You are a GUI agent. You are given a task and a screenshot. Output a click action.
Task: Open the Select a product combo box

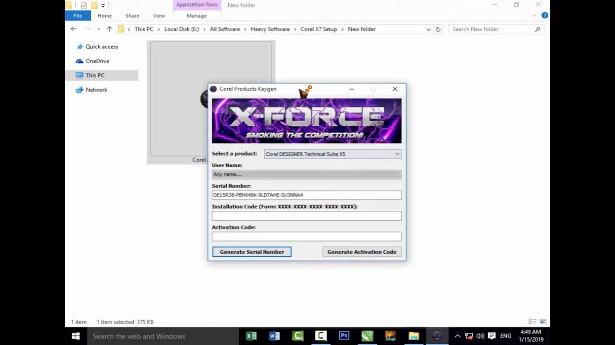pyautogui.click(x=332, y=154)
